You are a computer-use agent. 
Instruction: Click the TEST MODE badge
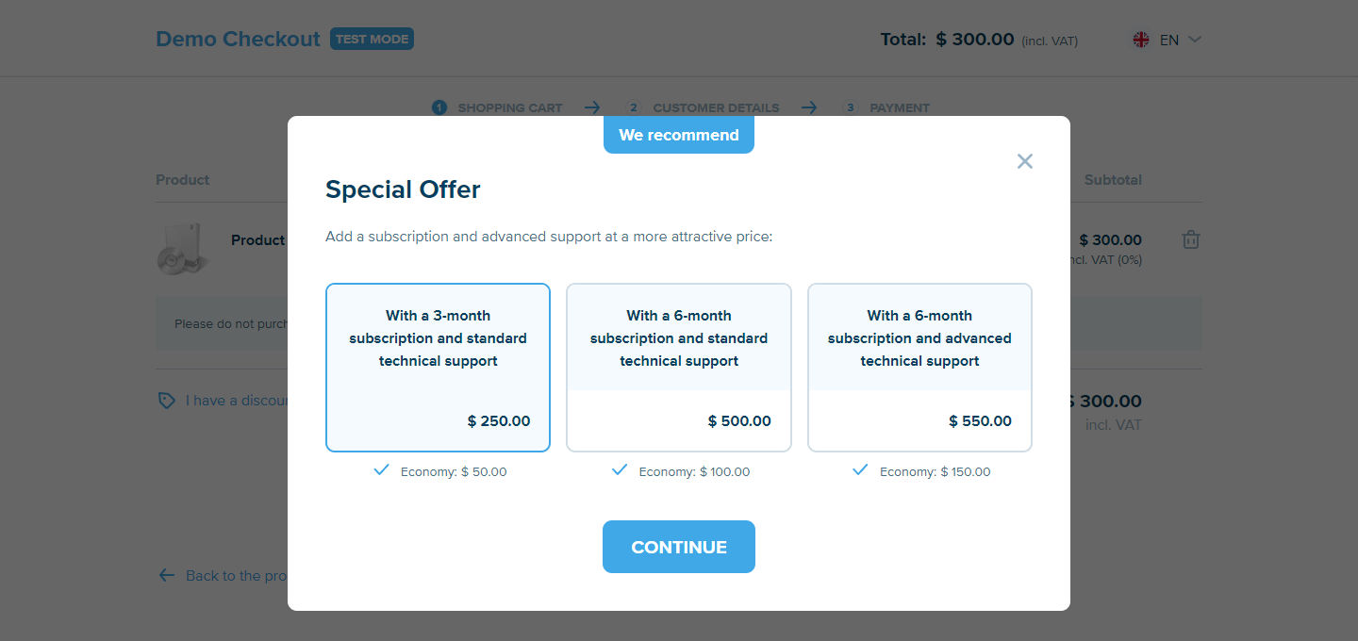[372, 39]
